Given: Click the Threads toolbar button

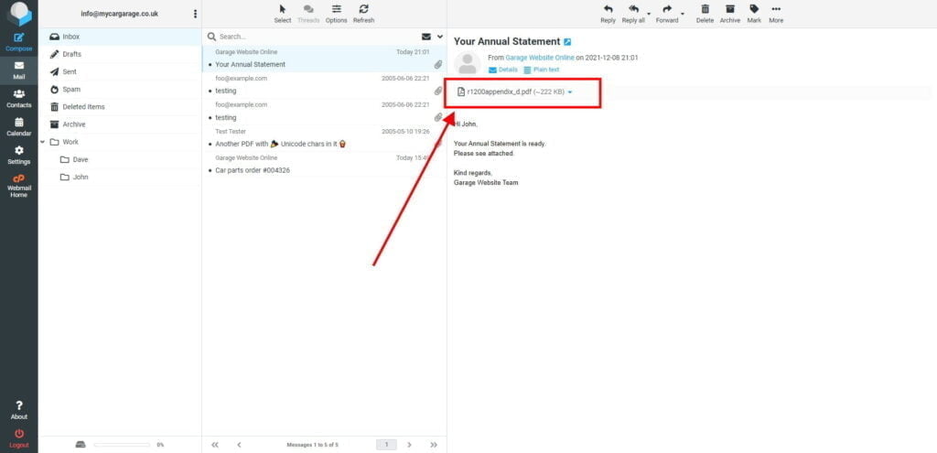Looking at the screenshot, I should [308, 14].
